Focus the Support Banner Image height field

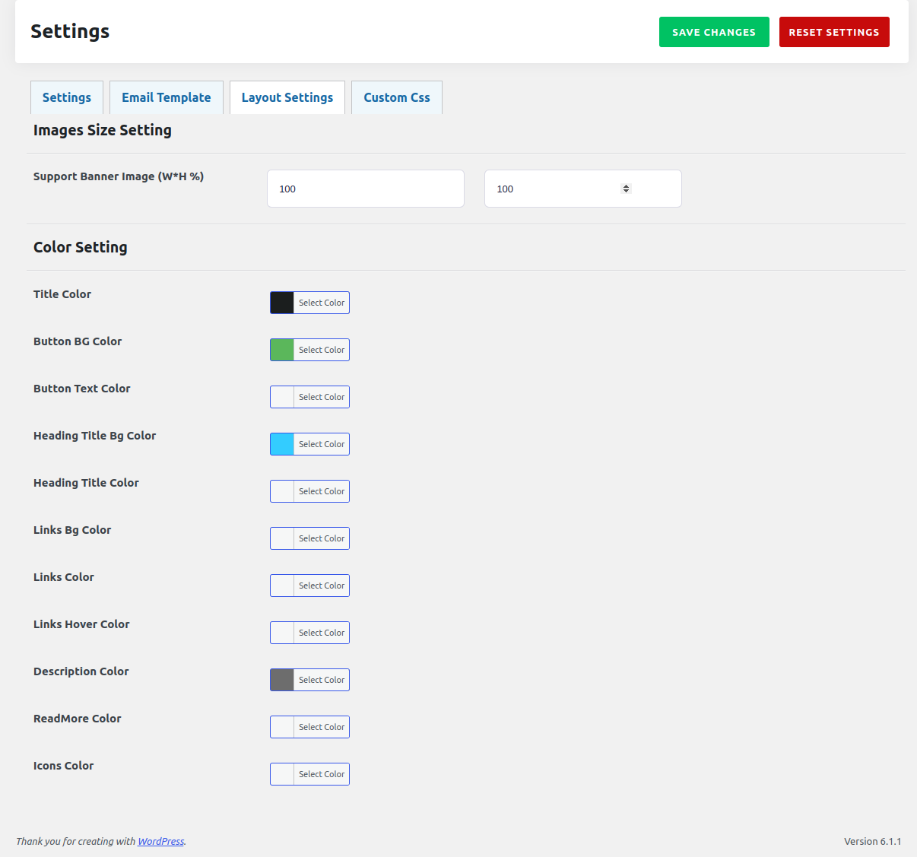click(583, 189)
